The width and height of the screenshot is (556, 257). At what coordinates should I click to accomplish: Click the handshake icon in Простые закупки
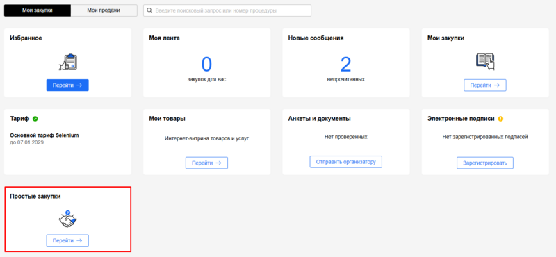(x=67, y=219)
